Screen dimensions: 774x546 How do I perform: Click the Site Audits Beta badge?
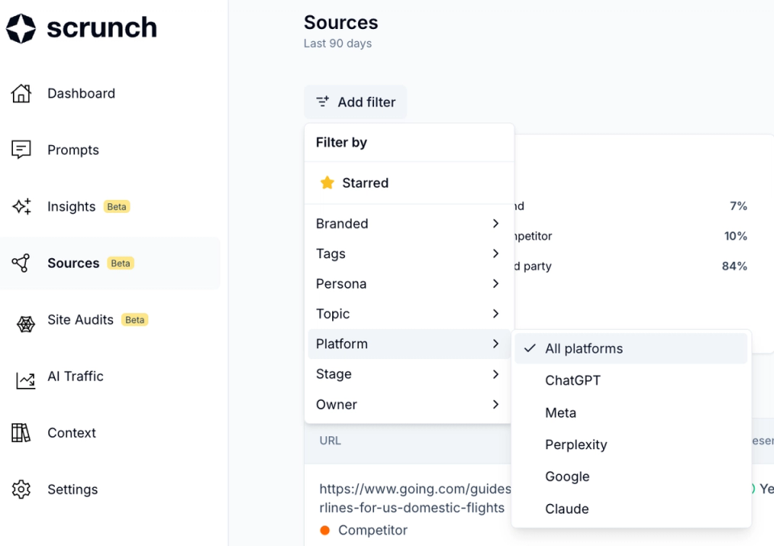click(x=135, y=320)
